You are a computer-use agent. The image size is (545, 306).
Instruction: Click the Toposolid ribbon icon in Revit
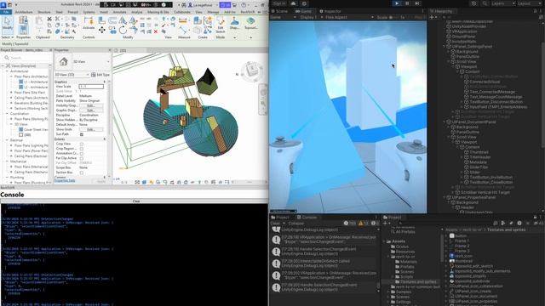[x=250, y=23]
